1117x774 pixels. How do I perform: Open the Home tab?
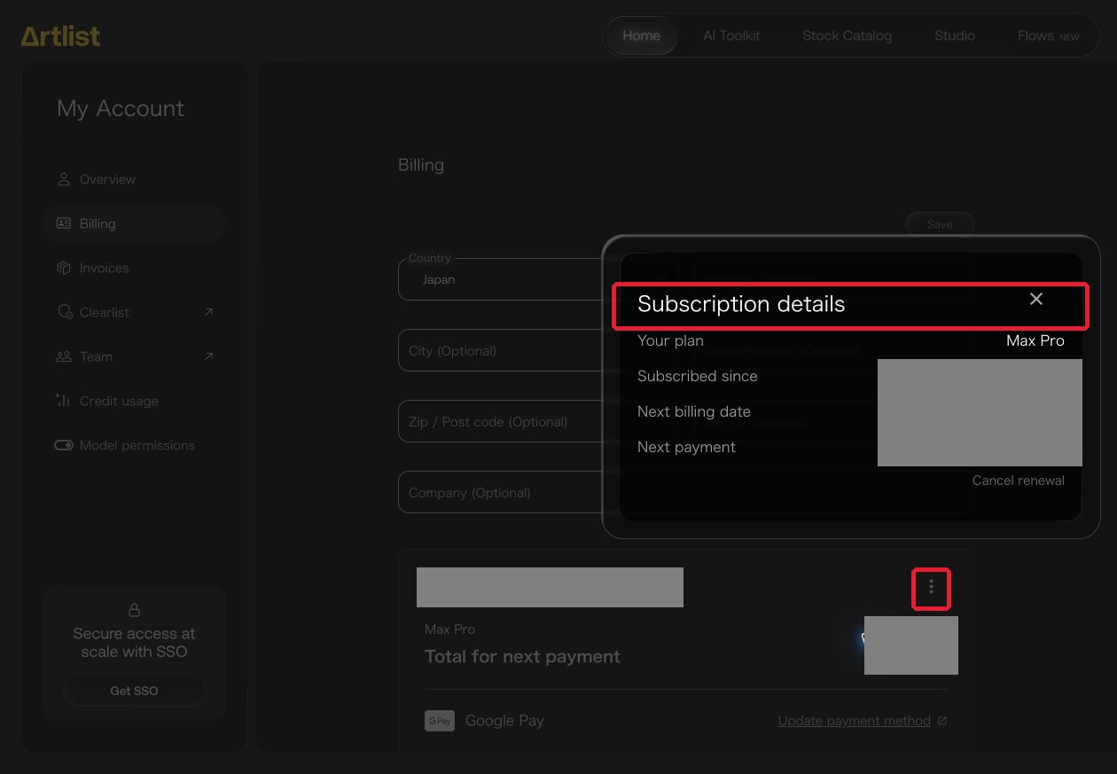point(641,35)
